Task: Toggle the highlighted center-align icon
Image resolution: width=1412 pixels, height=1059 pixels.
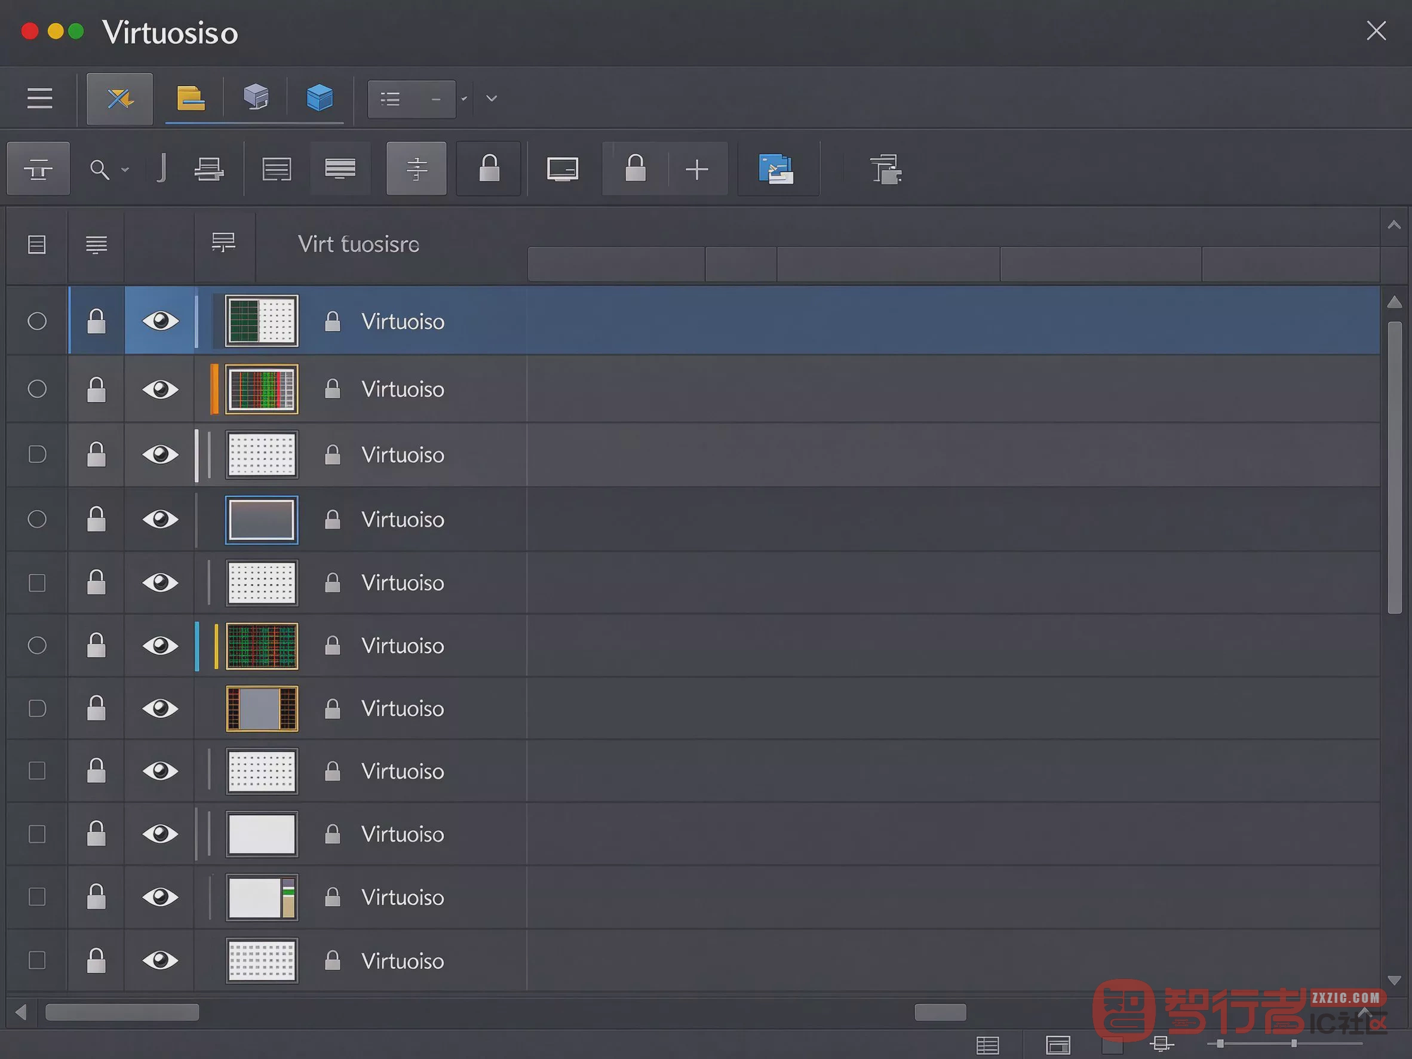Action: click(416, 169)
